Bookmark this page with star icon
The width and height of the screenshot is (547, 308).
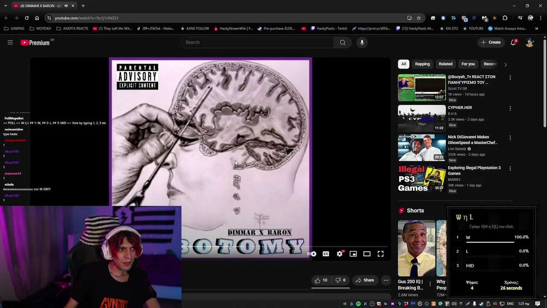[419, 18]
